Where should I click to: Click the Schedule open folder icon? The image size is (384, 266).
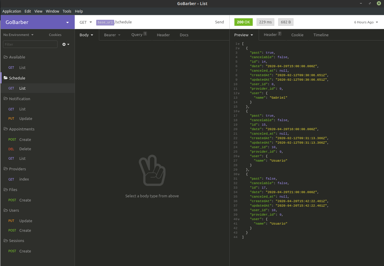[6, 78]
